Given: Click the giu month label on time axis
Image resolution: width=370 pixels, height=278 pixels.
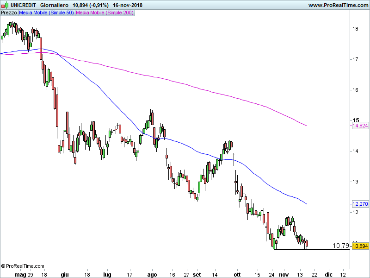Looking at the screenshot, I should (x=65, y=274).
